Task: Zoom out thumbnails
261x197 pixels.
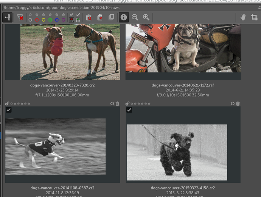Action: click(135, 17)
